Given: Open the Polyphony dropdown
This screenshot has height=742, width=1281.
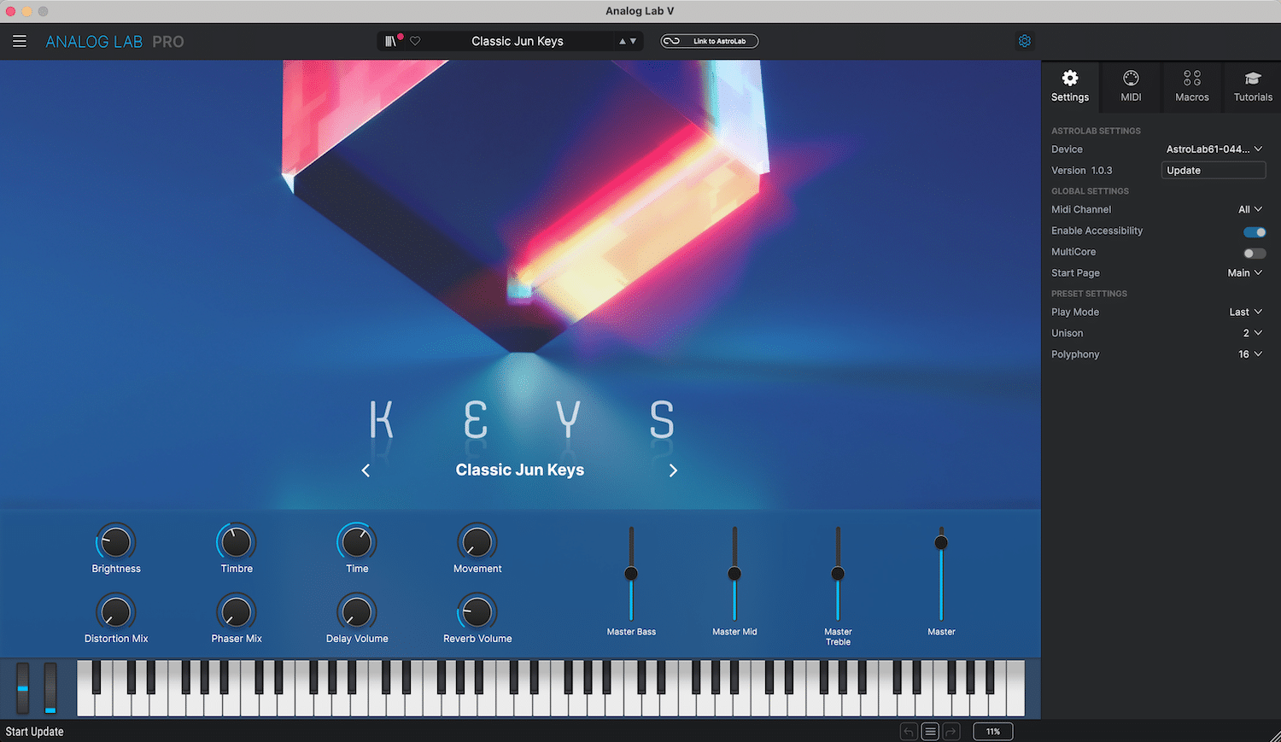Looking at the screenshot, I should [x=1250, y=354].
